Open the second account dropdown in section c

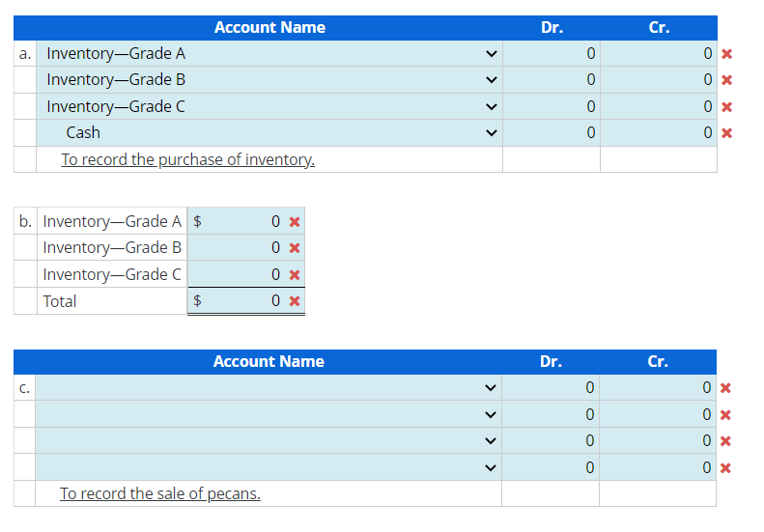click(269, 414)
